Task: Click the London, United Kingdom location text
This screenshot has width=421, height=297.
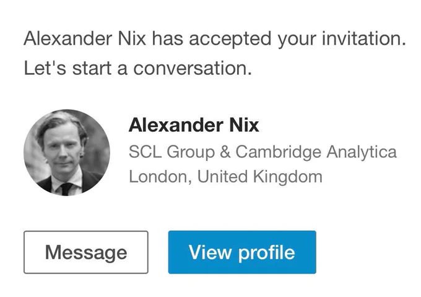Action: 225,176
